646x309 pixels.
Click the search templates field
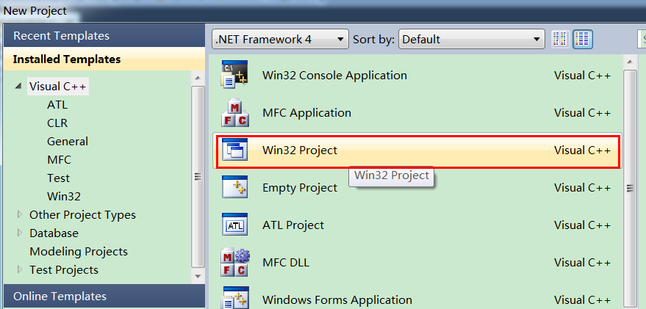click(643, 40)
